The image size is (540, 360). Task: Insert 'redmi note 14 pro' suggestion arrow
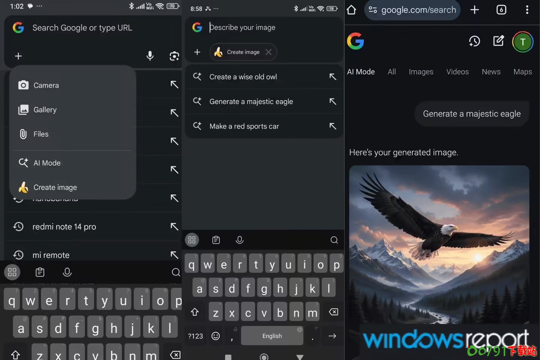click(174, 226)
